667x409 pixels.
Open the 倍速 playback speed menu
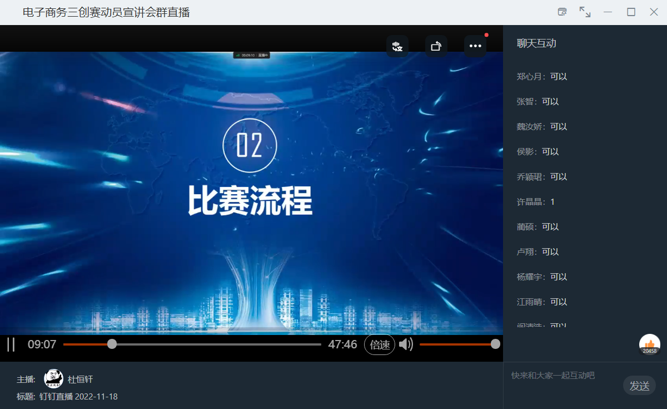coord(380,344)
